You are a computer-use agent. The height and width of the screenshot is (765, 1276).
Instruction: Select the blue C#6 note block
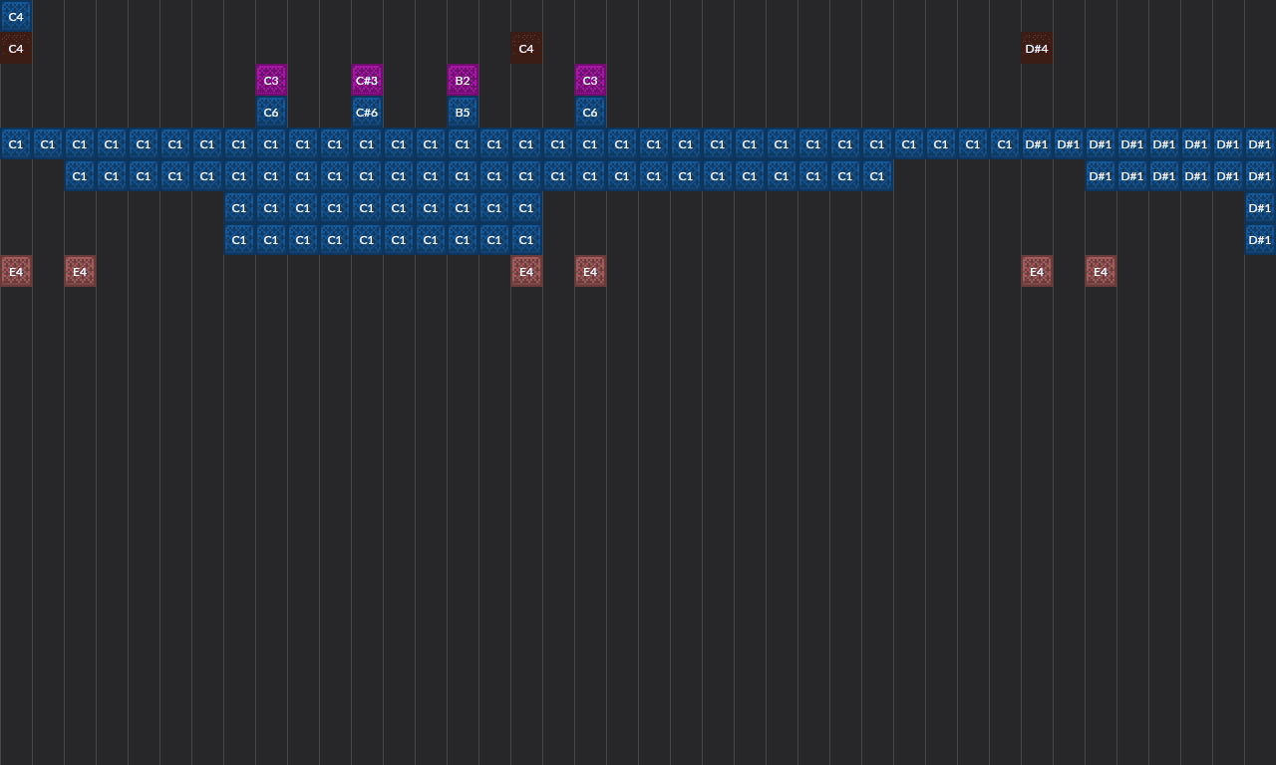coord(367,113)
